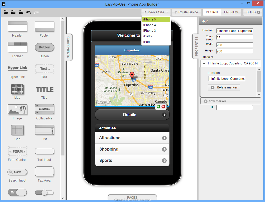Select the Form Control component

point(17,154)
